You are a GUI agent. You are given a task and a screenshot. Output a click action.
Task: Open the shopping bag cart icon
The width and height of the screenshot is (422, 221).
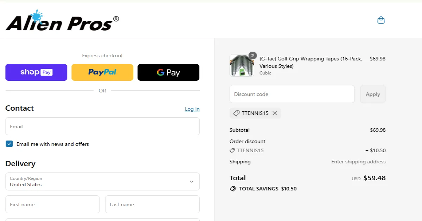381,20
